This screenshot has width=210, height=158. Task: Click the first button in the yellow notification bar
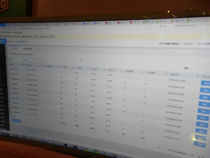click(x=36, y=37)
